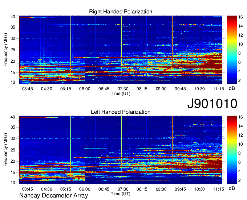The width and height of the screenshot is (247, 200).
Task: Click the "Right Handed Polarization" title
Action: coord(121,12)
